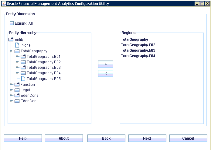
Task: Click the TotalGeography.E02 folder icon
Action: coord(23,62)
